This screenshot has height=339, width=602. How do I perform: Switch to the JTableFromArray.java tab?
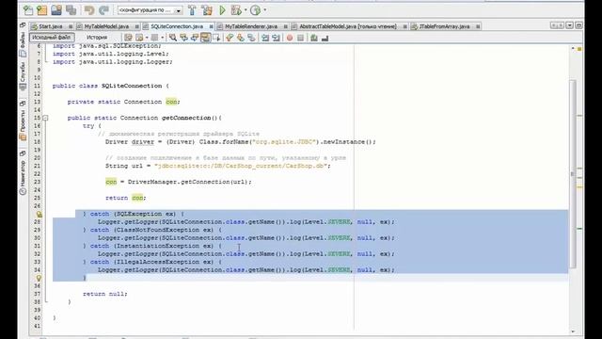[x=444, y=26]
